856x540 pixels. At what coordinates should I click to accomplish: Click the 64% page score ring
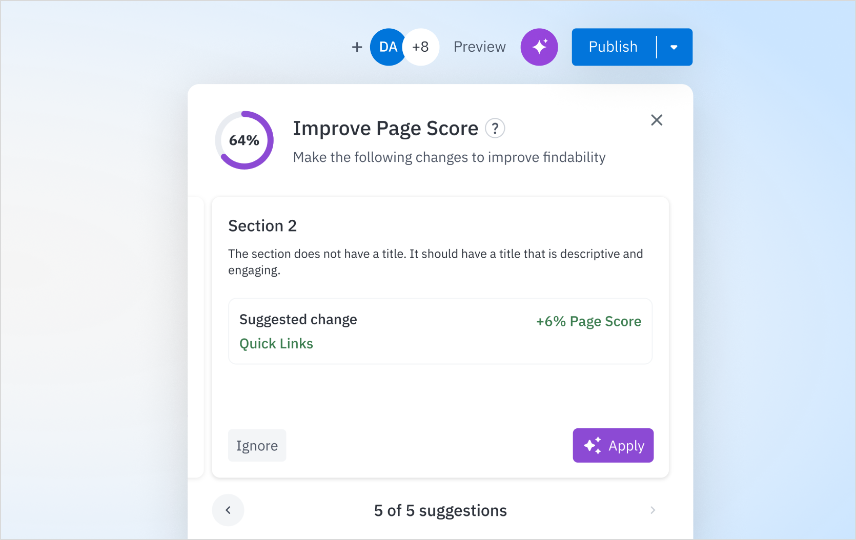pos(244,140)
